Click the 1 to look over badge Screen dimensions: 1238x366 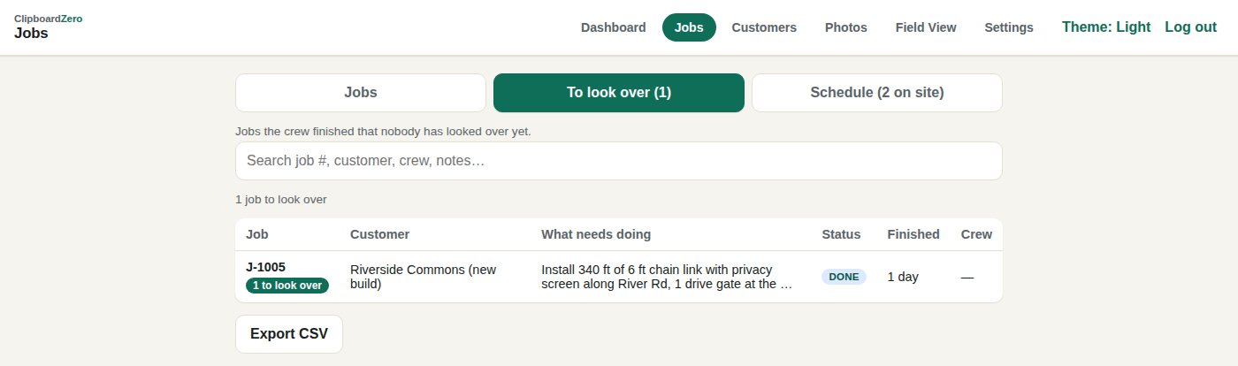click(x=287, y=286)
